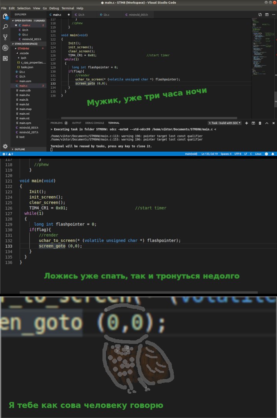Open the Go menu
Screen dimensions: 277x418
[x=45, y=8]
